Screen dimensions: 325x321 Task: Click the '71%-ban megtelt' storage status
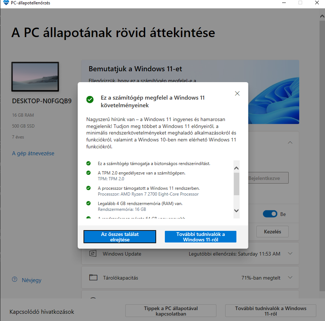[x=261, y=278]
